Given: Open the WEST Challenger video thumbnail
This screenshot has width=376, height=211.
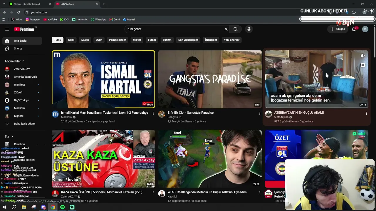Looking at the screenshot, I should 210,159.
